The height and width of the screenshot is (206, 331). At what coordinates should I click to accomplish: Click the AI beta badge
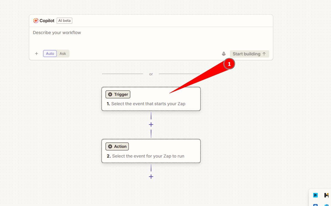(64, 21)
